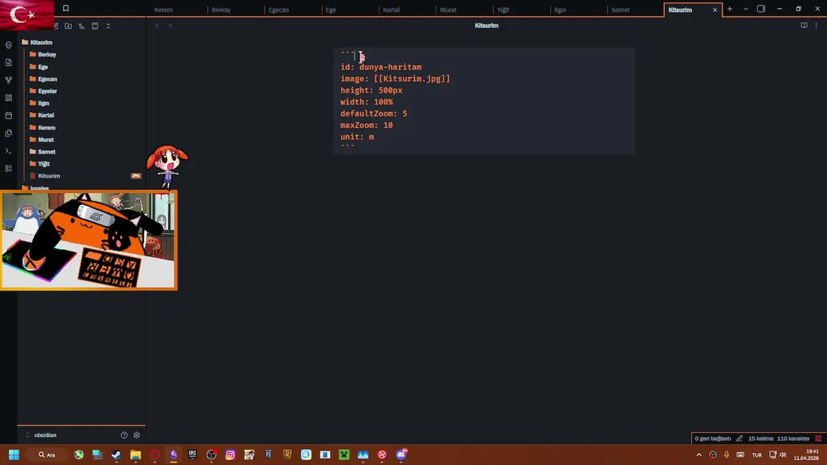
Task: Click the 'maxZoom: 10' line
Action: point(366,125)
